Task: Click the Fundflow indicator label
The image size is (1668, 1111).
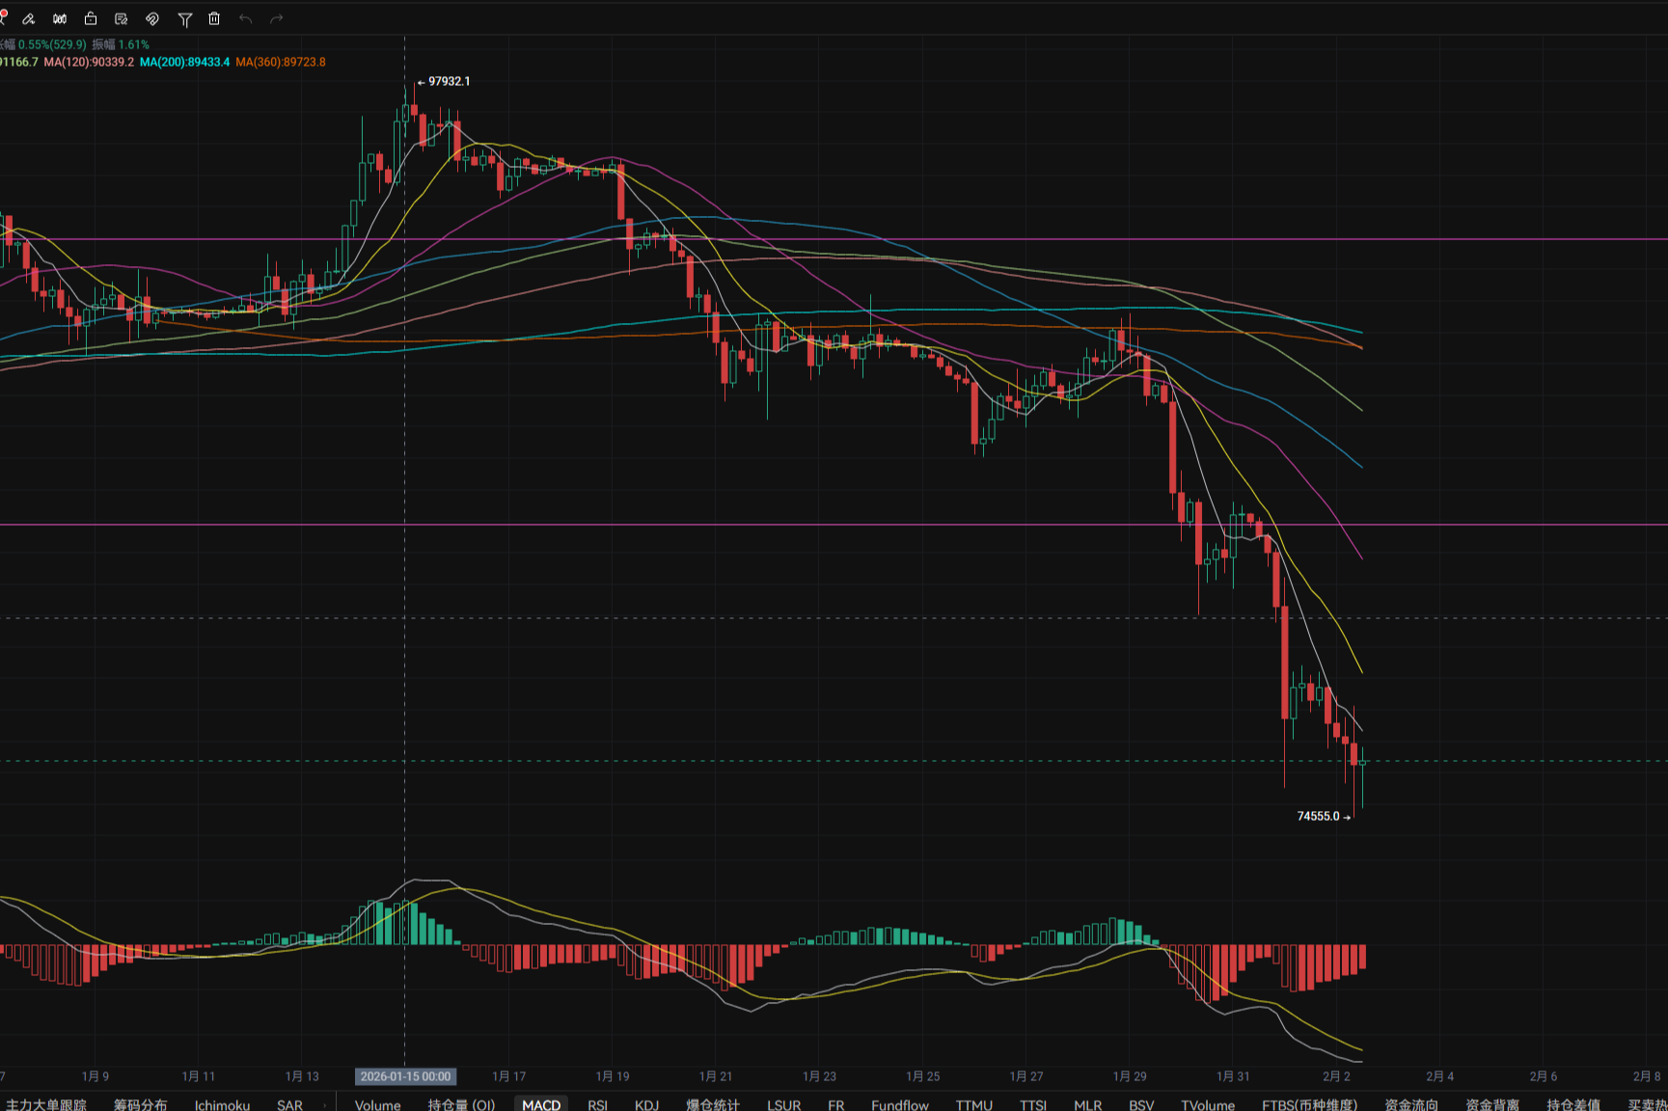Action: (x=899, y=1104)
